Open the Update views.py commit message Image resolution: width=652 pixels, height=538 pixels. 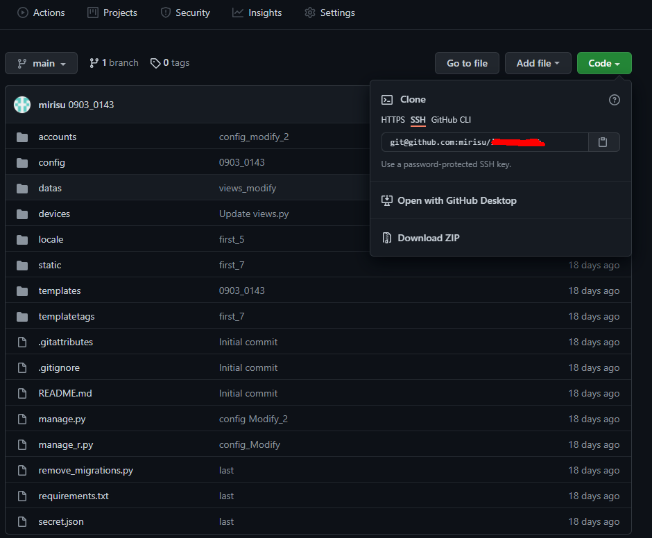[254, 214]
